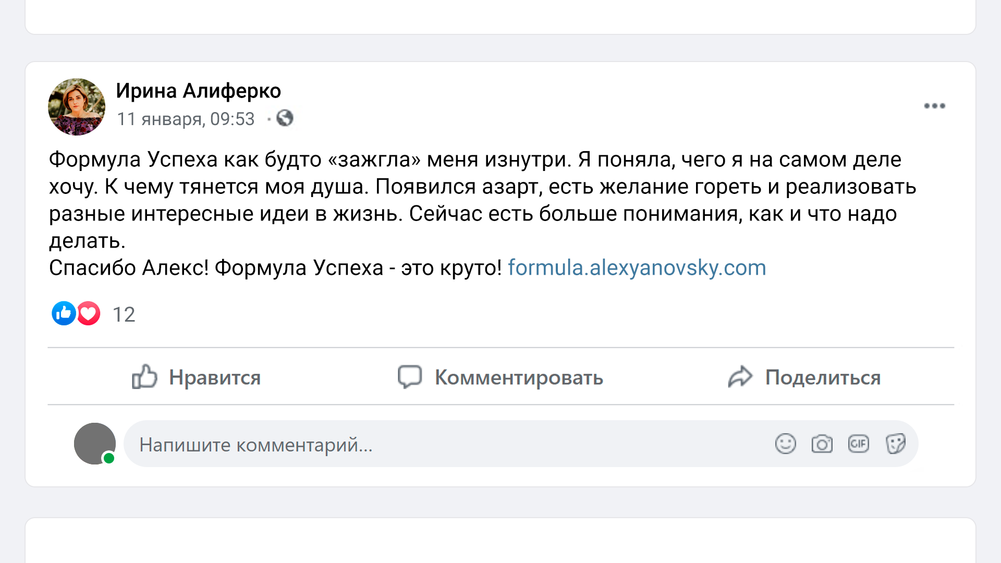This screenshot has height=563, width=1001.
Task: Attach a photo with the camera icon
Action: pyautogui.click(x=822, y=444)
